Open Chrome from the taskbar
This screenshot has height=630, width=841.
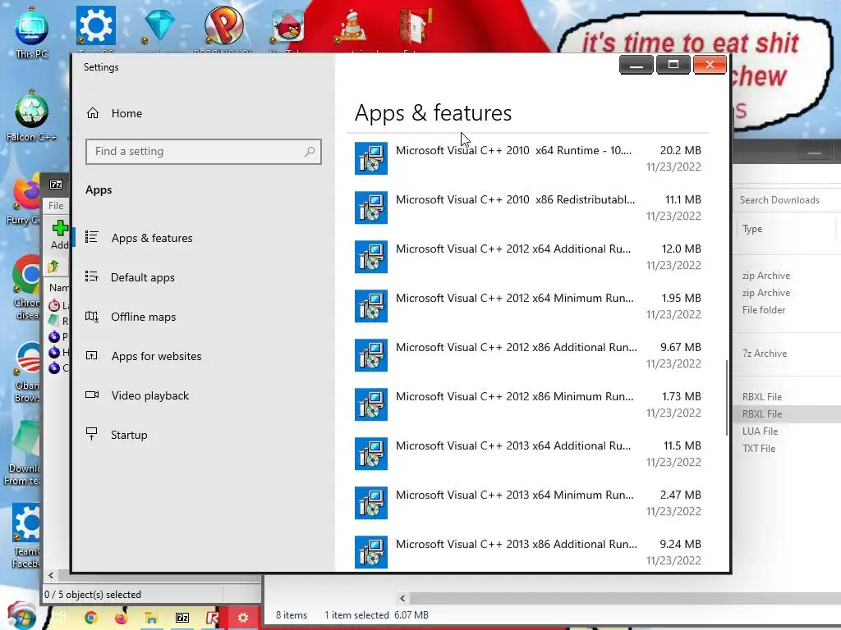[x=91, y=618]
